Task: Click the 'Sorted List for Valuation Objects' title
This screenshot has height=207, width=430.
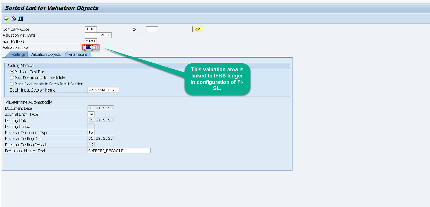Action: tap(52, 8)
